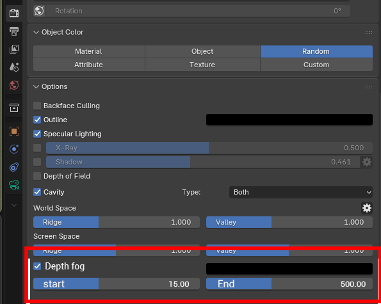Click the black Outline color swatch
This screenshot has height=304, width=381.
click(289, 120)
